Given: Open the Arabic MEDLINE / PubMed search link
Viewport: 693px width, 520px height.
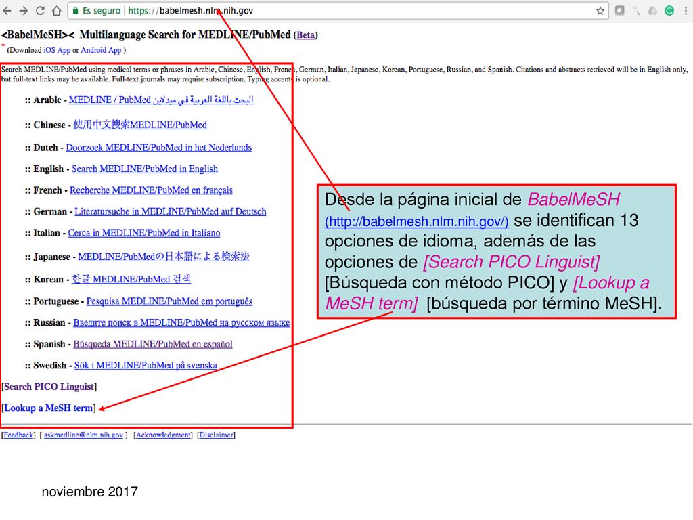Looking at the screenshot, I should [x=161, y=100].
